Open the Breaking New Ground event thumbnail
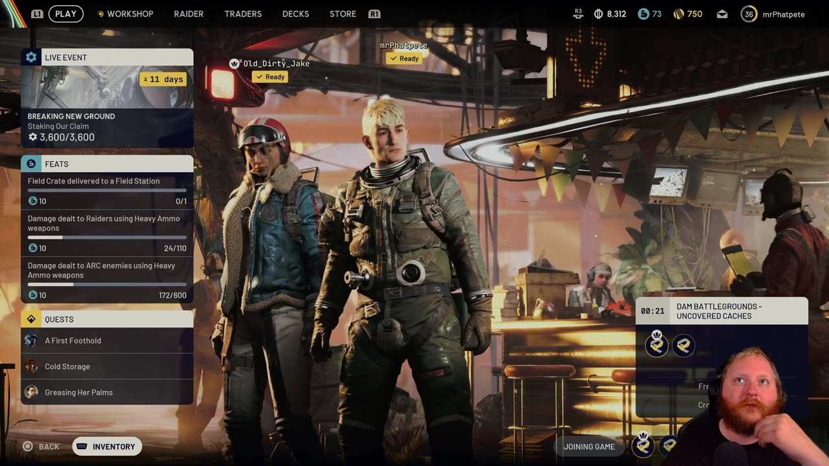Image resolution: width=829 pixels, height=466 pixels. click(x=107, y=87)
